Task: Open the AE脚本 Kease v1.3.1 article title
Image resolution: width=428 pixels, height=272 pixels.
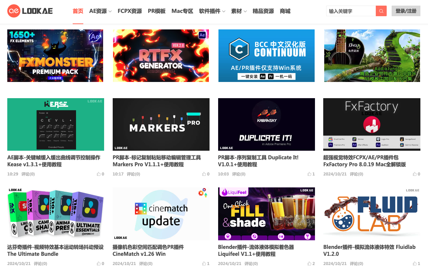Action: tap(54, 161)
